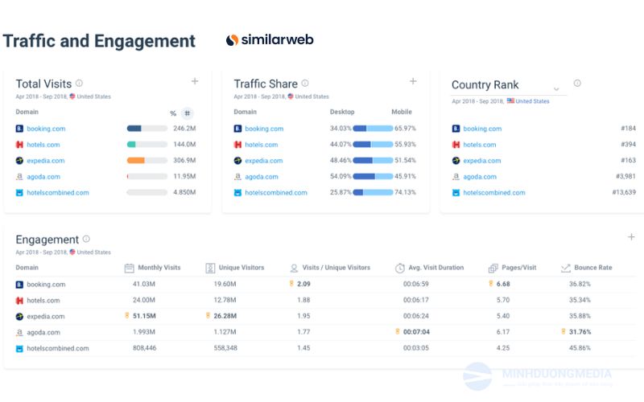Click the #184 rank for booking.com

click(628, 128)
